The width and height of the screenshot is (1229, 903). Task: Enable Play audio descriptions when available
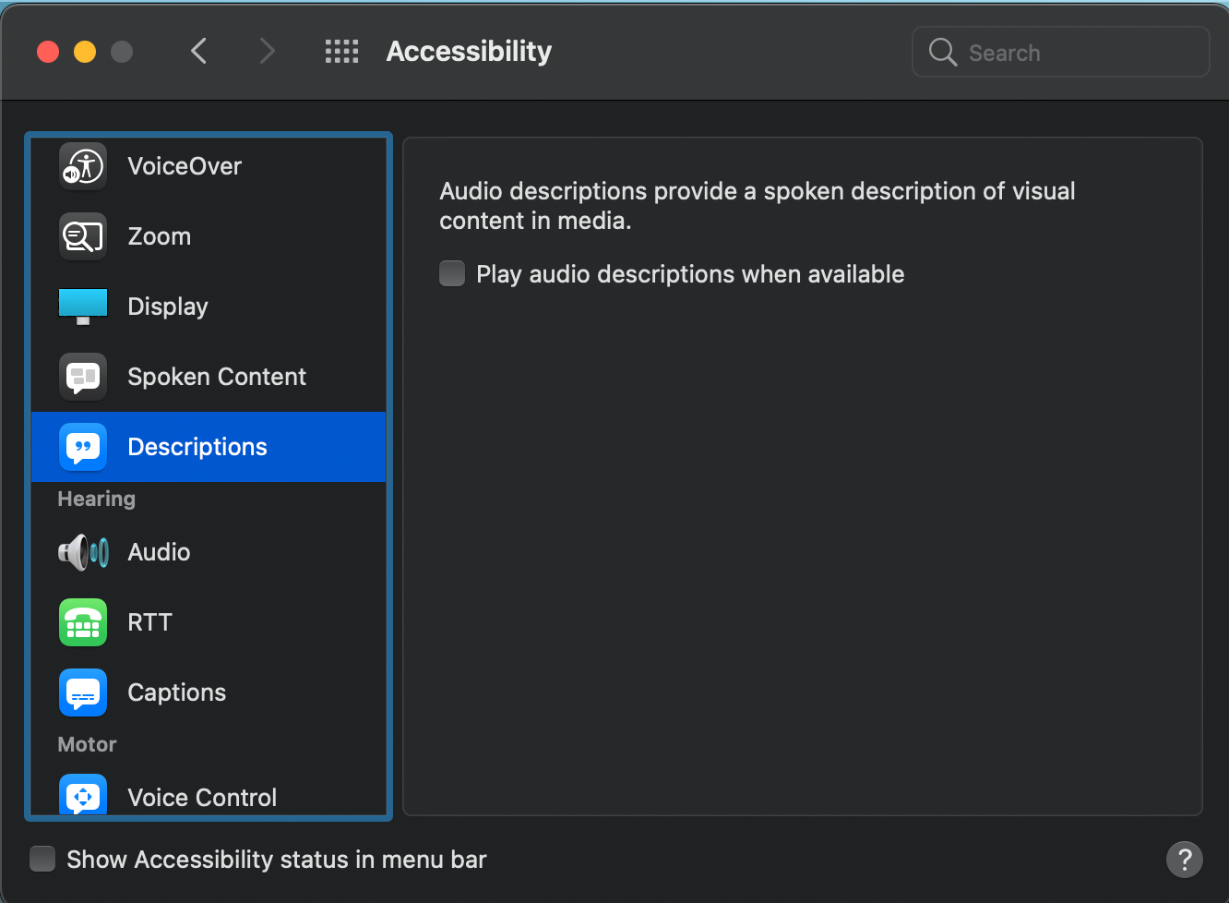452,274
